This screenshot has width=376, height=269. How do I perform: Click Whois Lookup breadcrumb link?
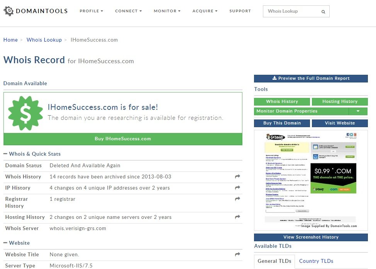pyautogui.click(x=44, y=40)
